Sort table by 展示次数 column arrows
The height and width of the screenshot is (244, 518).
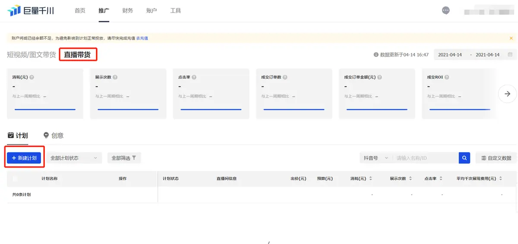click(411, 179)
